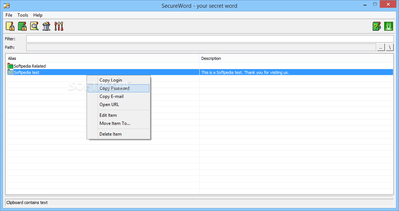
Task: Open the Tools menu
Action: point(23,15)
